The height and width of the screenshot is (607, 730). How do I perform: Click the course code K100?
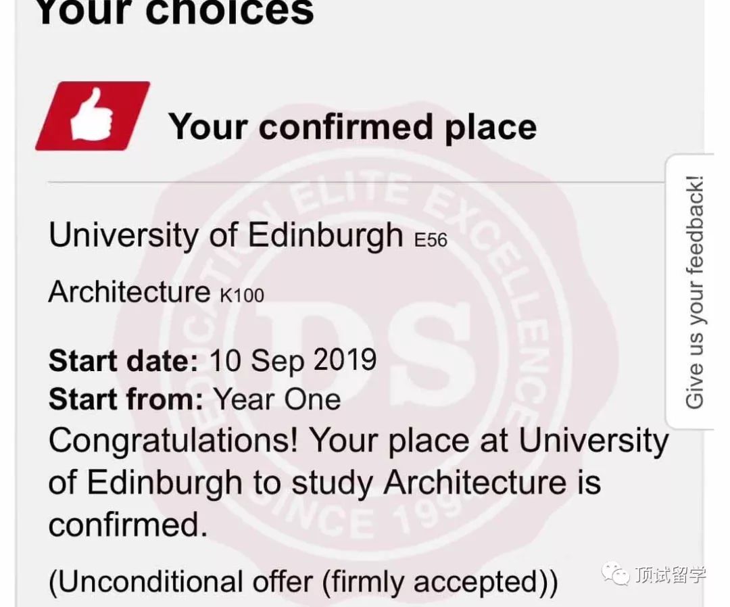tap(241, 295)
